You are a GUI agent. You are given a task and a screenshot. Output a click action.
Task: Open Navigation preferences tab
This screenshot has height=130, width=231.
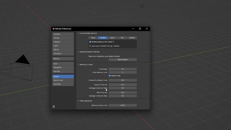pyautogui.click(x=63, y=68)
